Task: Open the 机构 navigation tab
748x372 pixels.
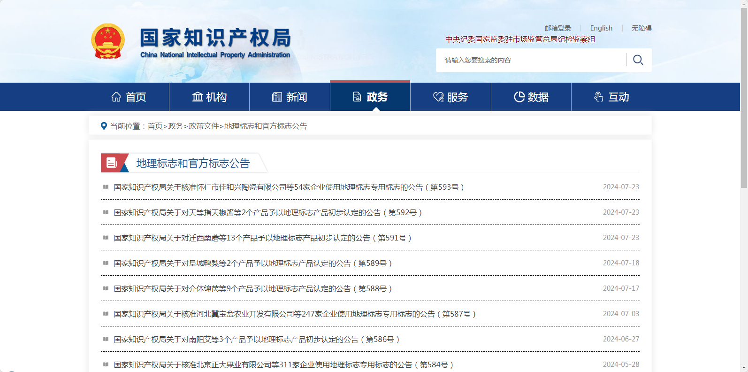Action: tap(209, 97)
